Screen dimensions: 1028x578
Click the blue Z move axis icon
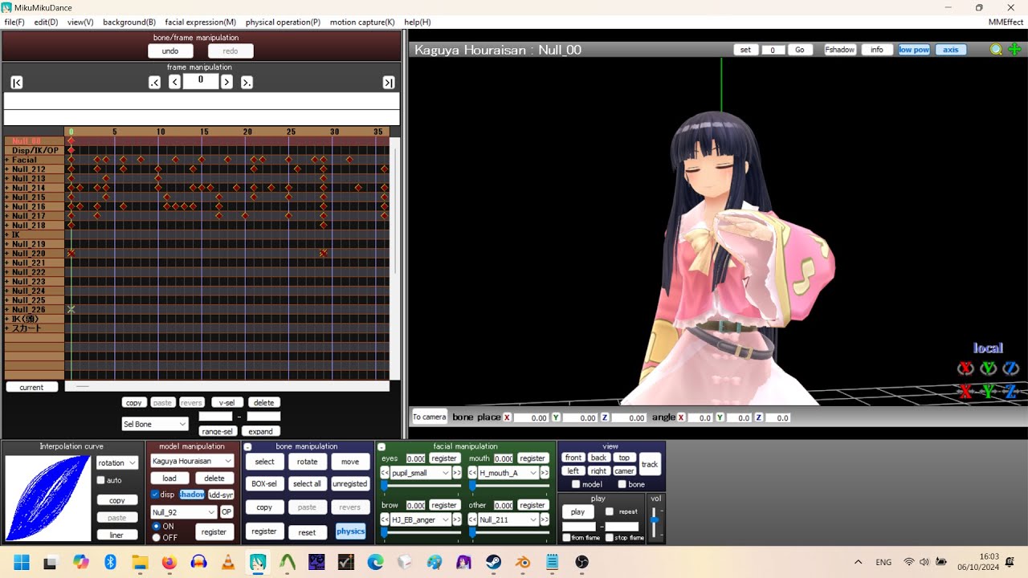click(x=1011, y=392)
